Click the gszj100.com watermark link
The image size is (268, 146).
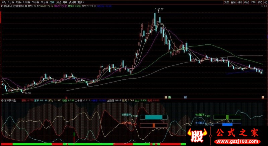pos(238,141)
